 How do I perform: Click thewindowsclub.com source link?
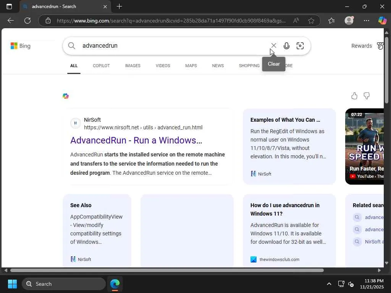coord(279,259)
